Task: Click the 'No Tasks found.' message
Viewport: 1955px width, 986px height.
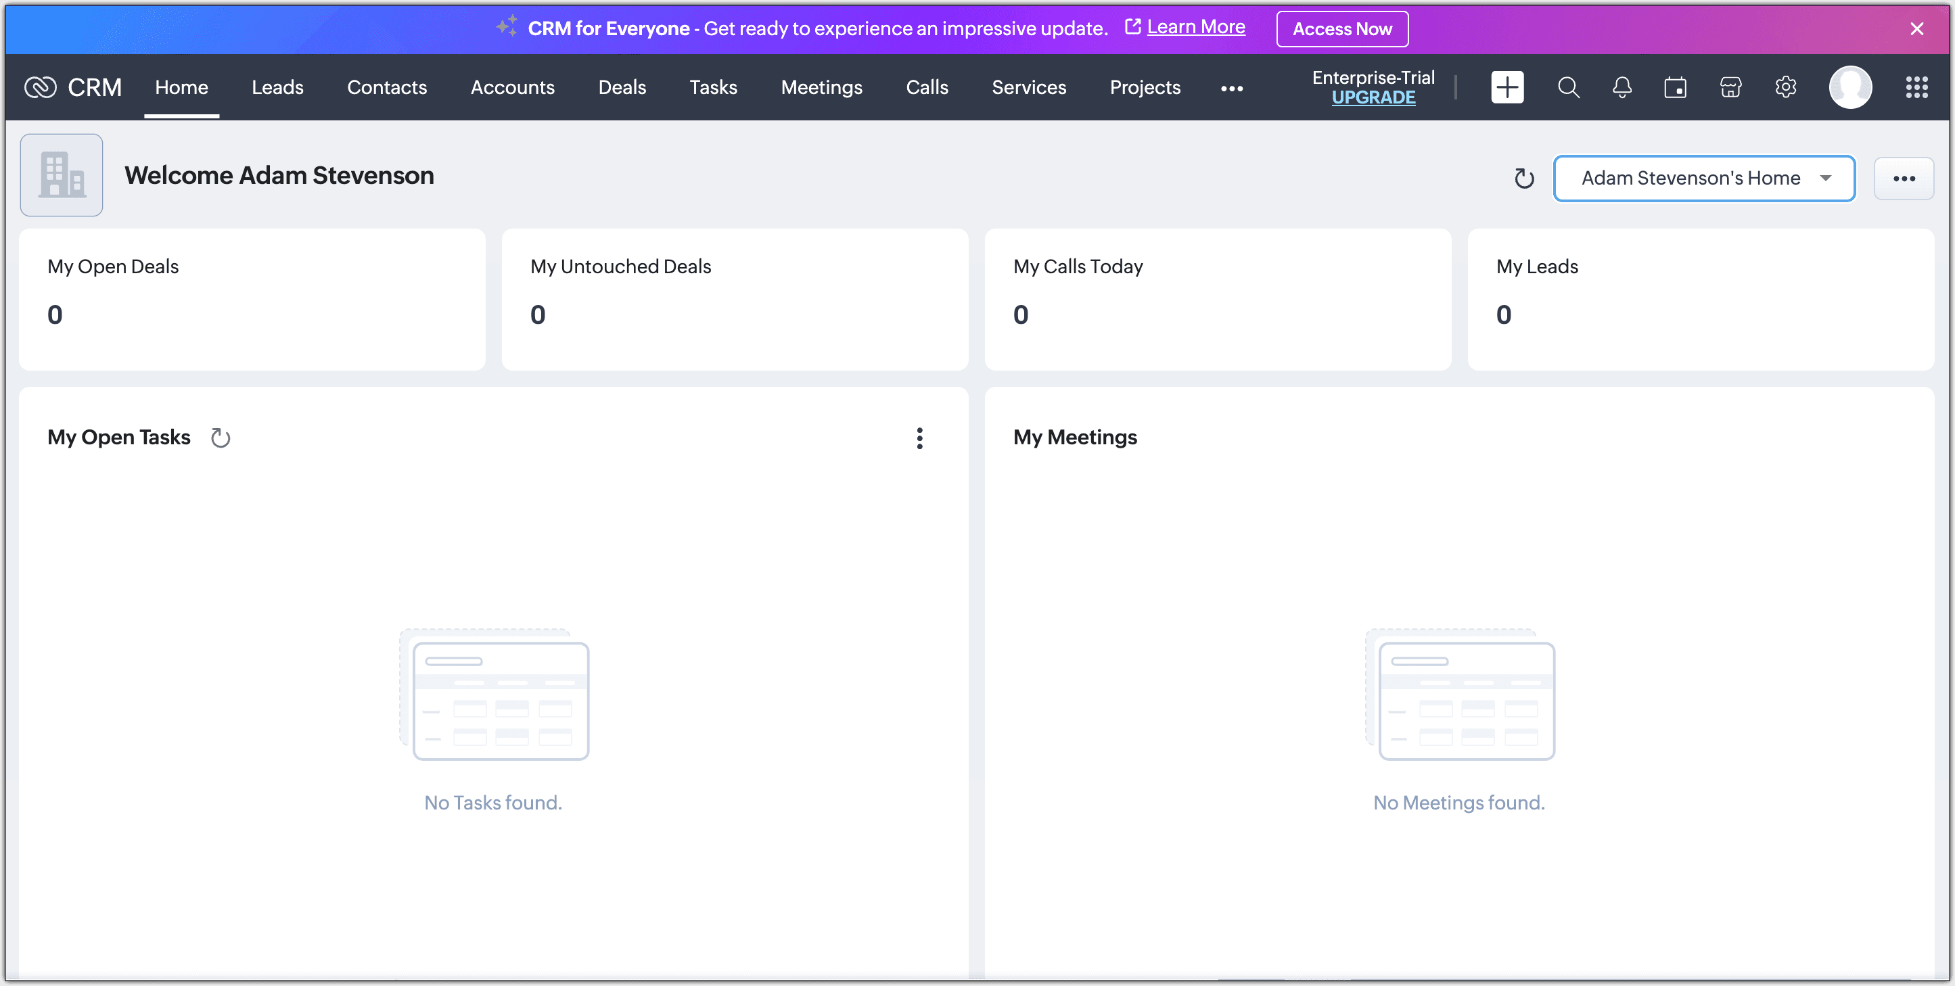Action: tap(493, 803)
